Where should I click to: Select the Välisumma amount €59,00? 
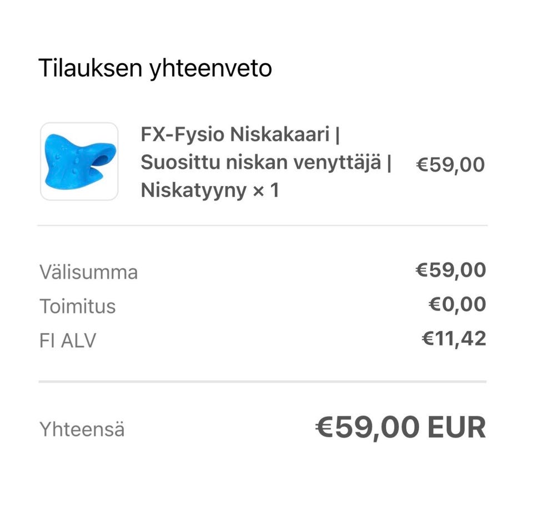click(x=451, y=270)
